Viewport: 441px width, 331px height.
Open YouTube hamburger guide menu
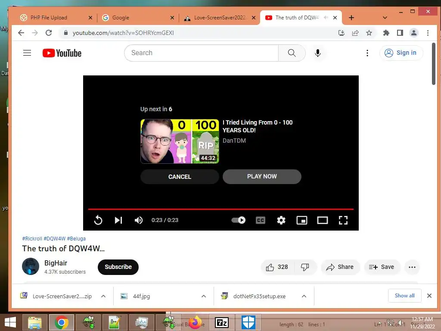(27, 53)
